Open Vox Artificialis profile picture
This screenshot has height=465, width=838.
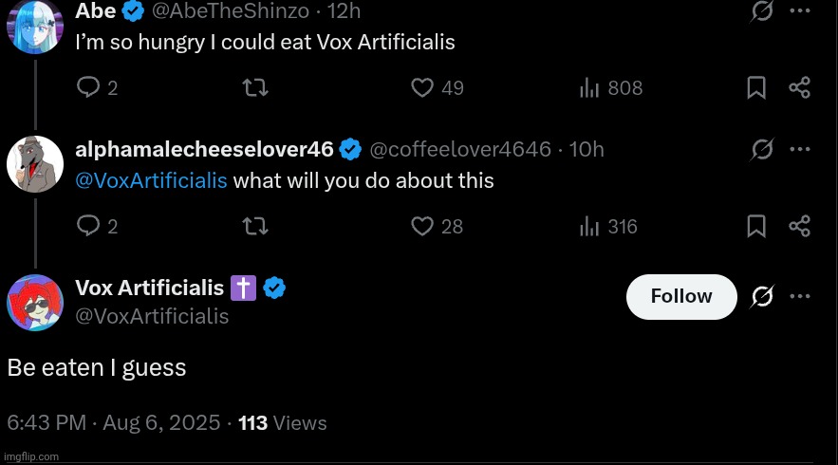pos(34,302)
